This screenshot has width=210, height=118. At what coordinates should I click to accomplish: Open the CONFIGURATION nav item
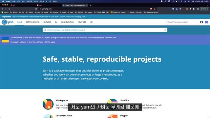(x=68, y=22)
